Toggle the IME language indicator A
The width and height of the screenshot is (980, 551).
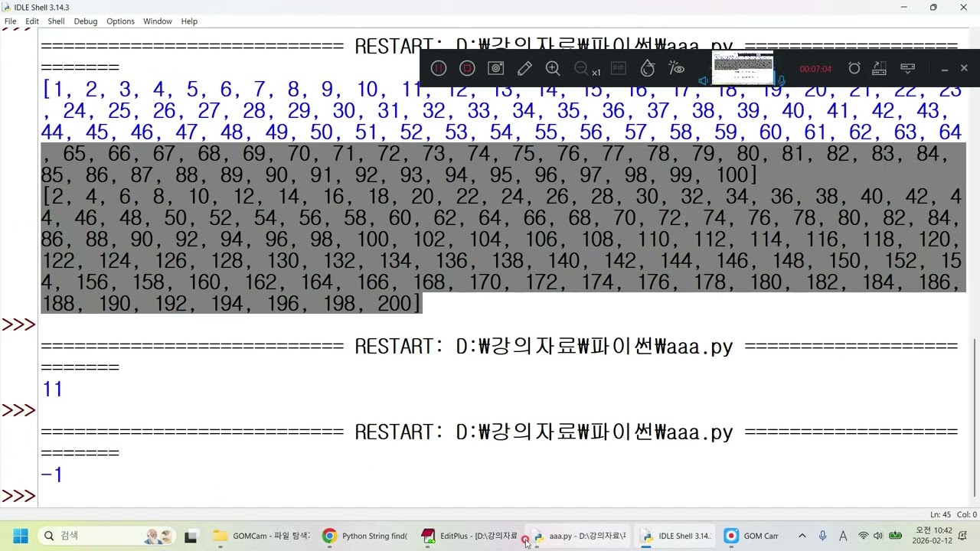[x=843, y=536]
